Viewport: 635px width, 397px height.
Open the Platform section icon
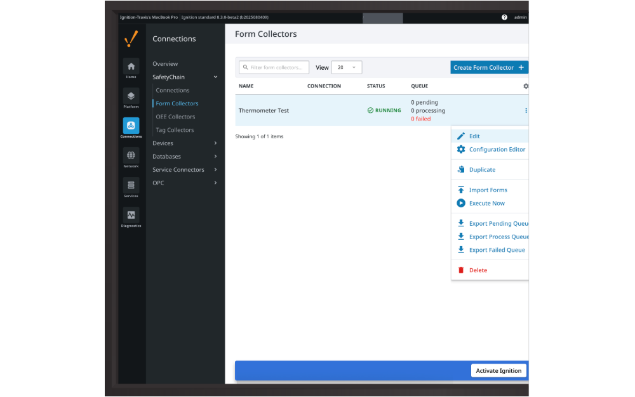point(131,96)
